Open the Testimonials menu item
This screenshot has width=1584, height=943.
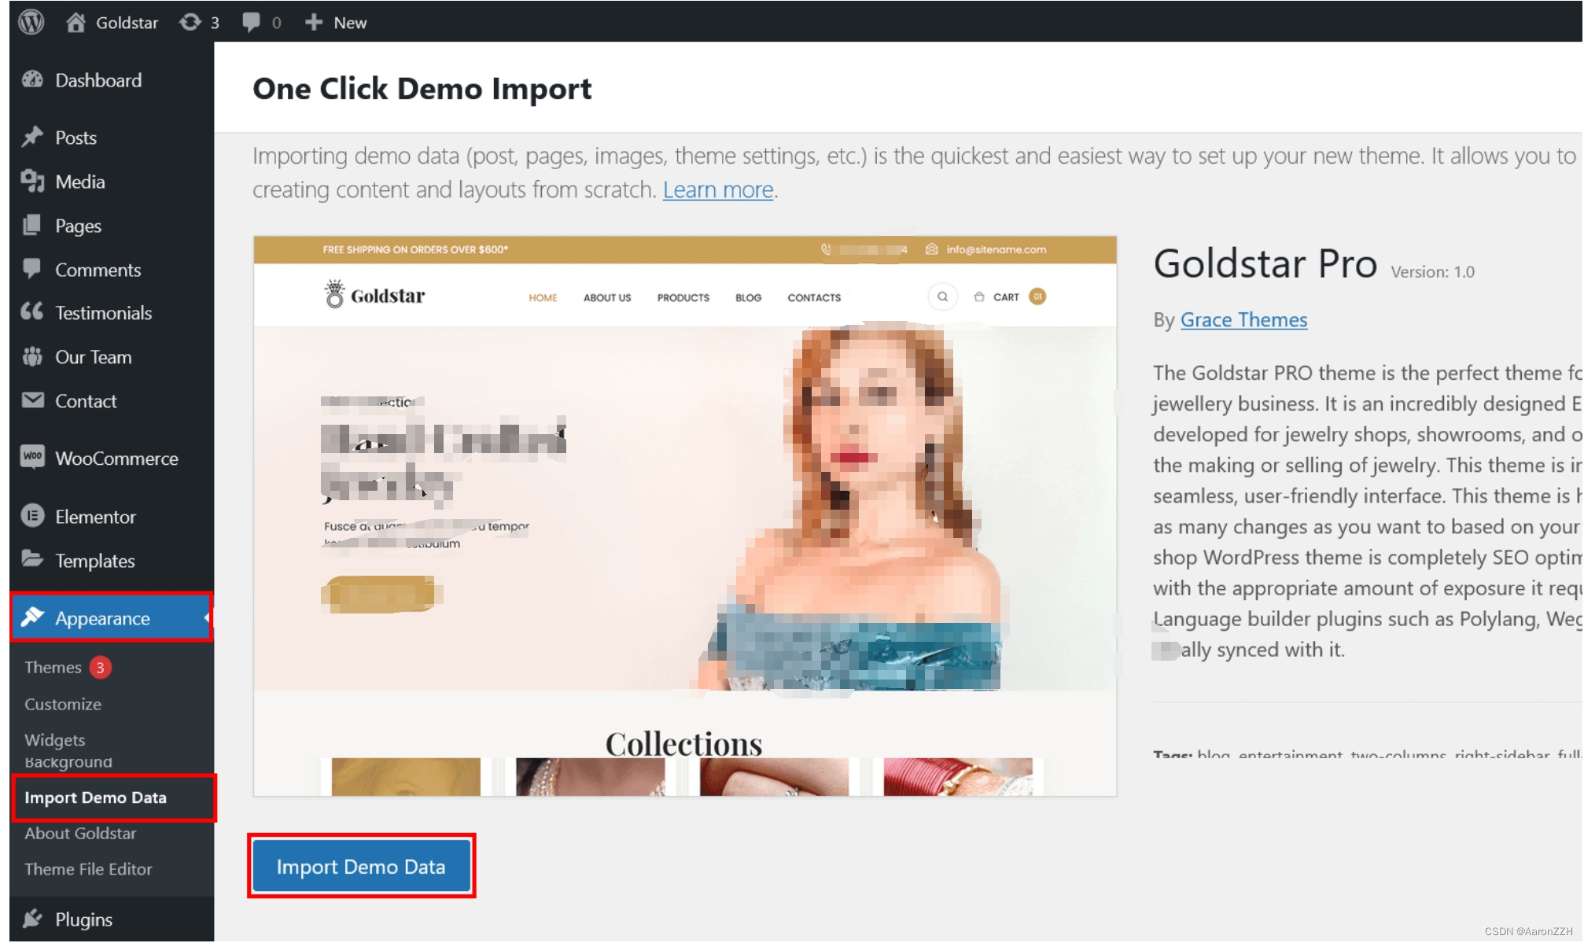pos(103,313)
